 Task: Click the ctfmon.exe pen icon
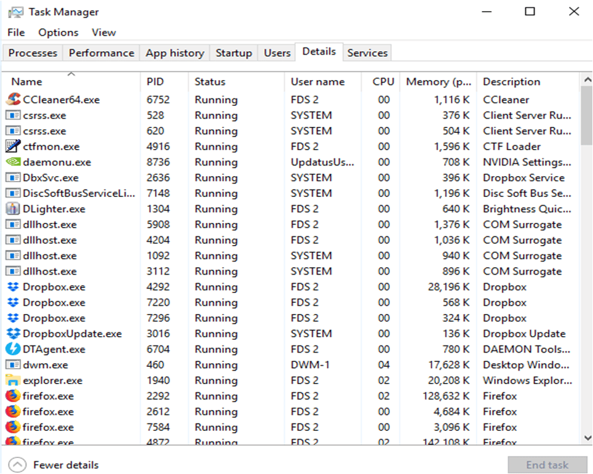tap(14, 147)
